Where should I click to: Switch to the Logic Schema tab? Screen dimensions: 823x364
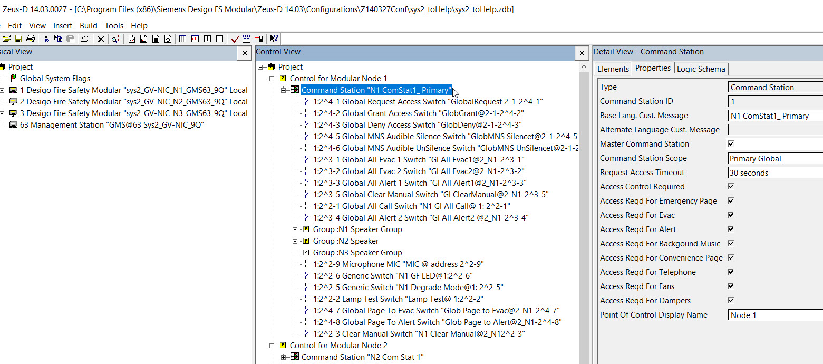click(701, 69)
